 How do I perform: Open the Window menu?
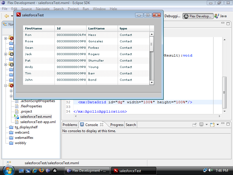tap(99, 8)
